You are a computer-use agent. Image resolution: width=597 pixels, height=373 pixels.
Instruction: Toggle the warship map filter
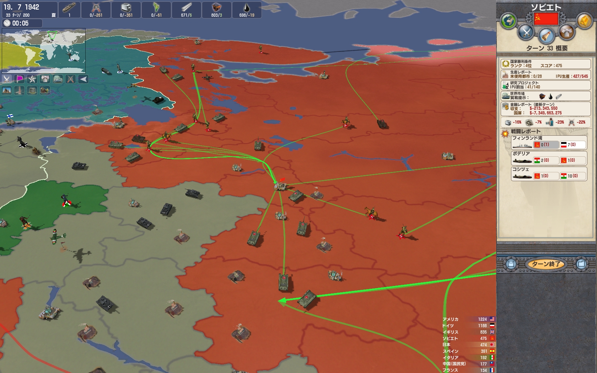(x=58, y=79)
